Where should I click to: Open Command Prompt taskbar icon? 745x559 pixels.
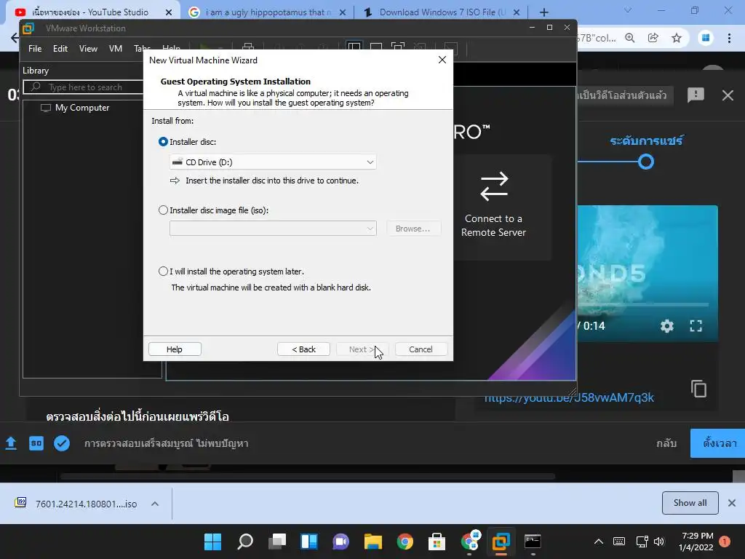click(x=533, y=542)
